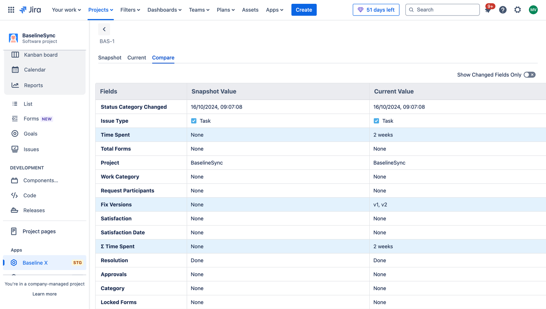
Task: Switch to the Current tab
Action: point(137,57)
